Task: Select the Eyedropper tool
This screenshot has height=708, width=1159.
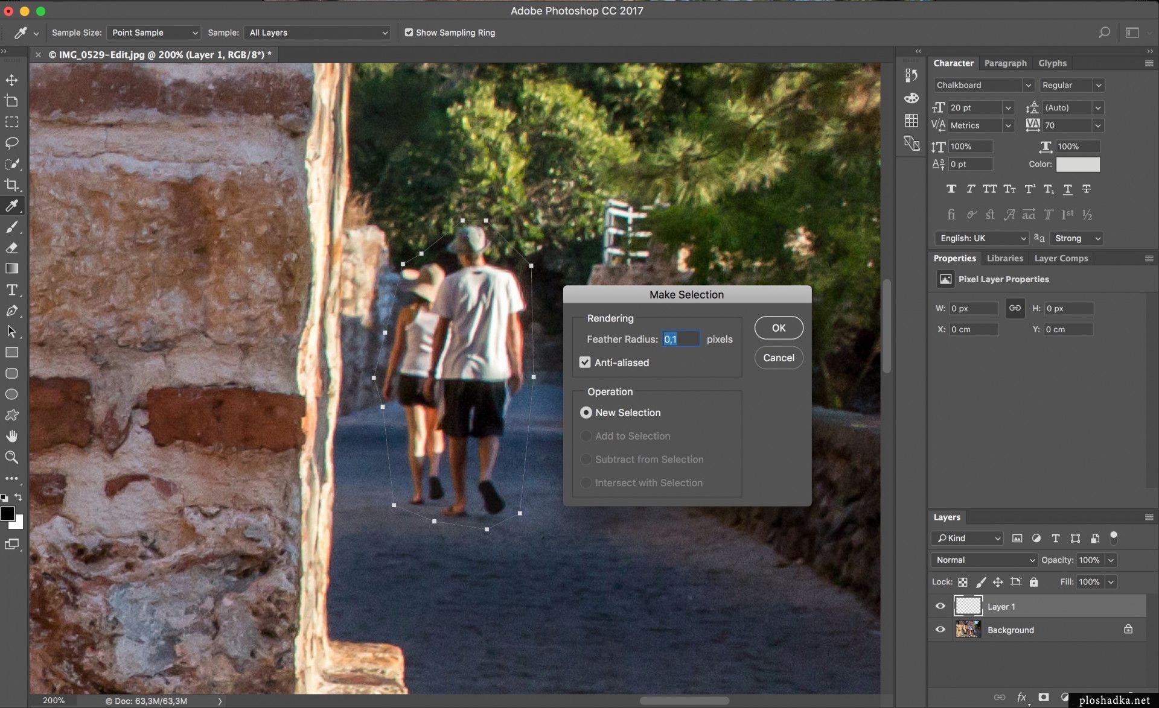Action: pyautogui.click(x=11, y=205)
